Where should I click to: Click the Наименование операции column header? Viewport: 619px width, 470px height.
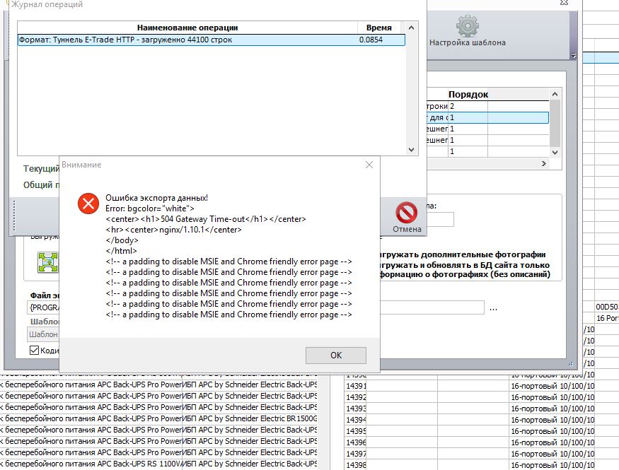coord(187,28)
